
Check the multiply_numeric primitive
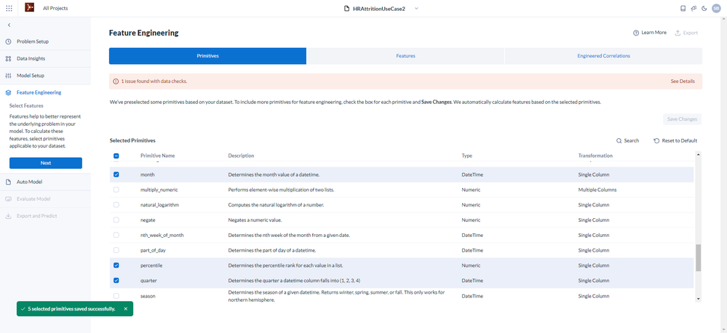116,190
